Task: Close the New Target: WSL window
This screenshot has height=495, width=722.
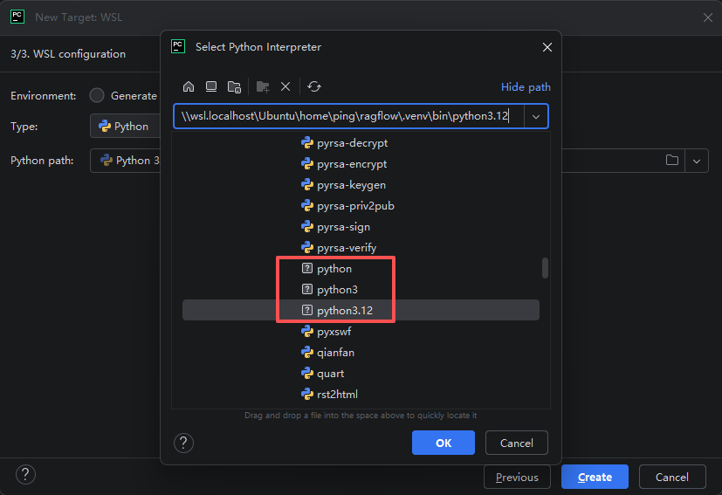Action: [x=708, y=17]
